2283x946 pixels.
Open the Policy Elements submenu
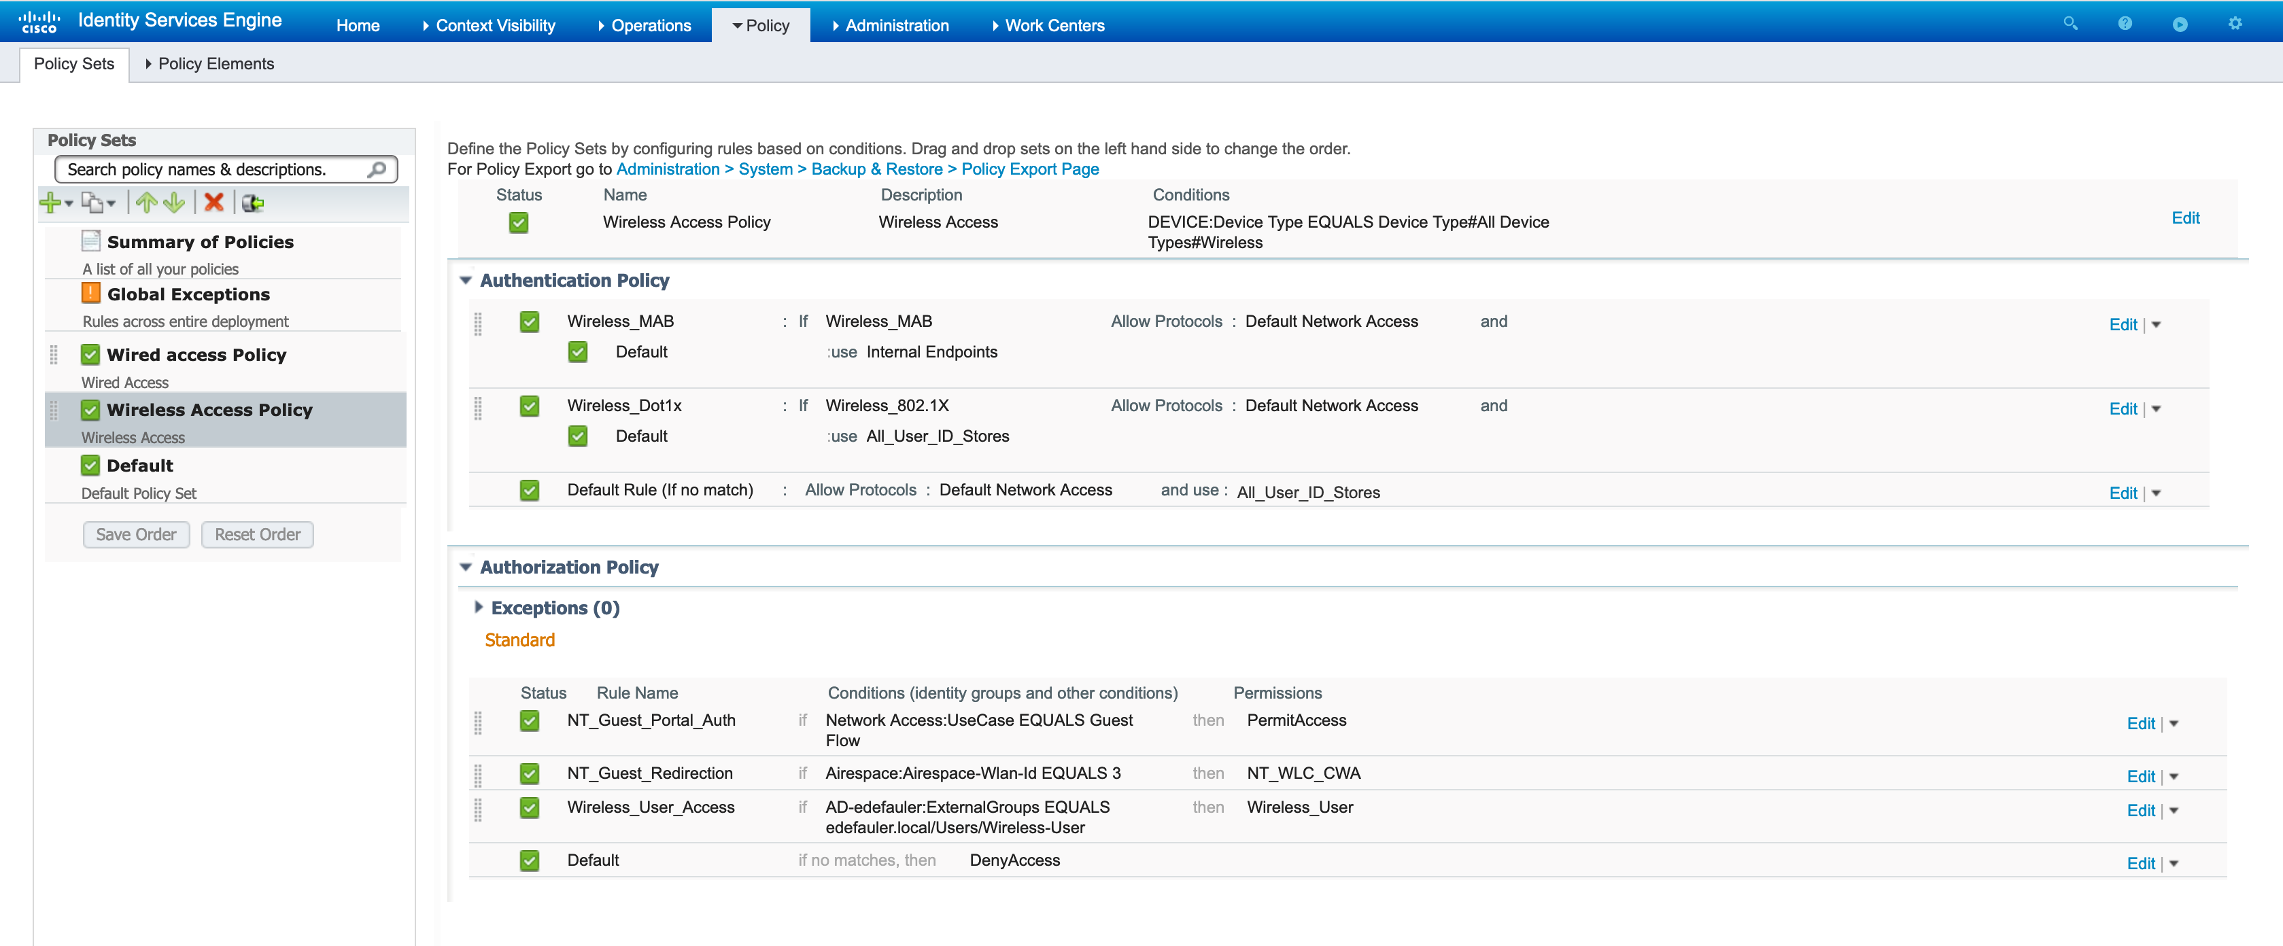pyautogui.click(x=209, y=64)
